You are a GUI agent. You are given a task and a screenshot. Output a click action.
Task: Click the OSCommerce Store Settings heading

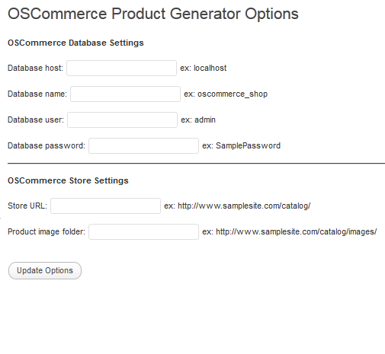(x=68, y=180)
